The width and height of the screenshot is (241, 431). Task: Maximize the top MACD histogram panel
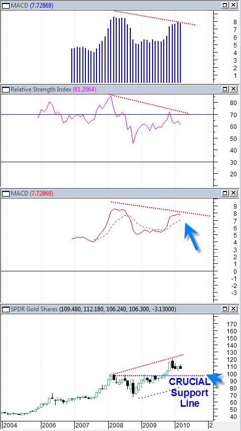pyautogui.click(x=225, y=5)
